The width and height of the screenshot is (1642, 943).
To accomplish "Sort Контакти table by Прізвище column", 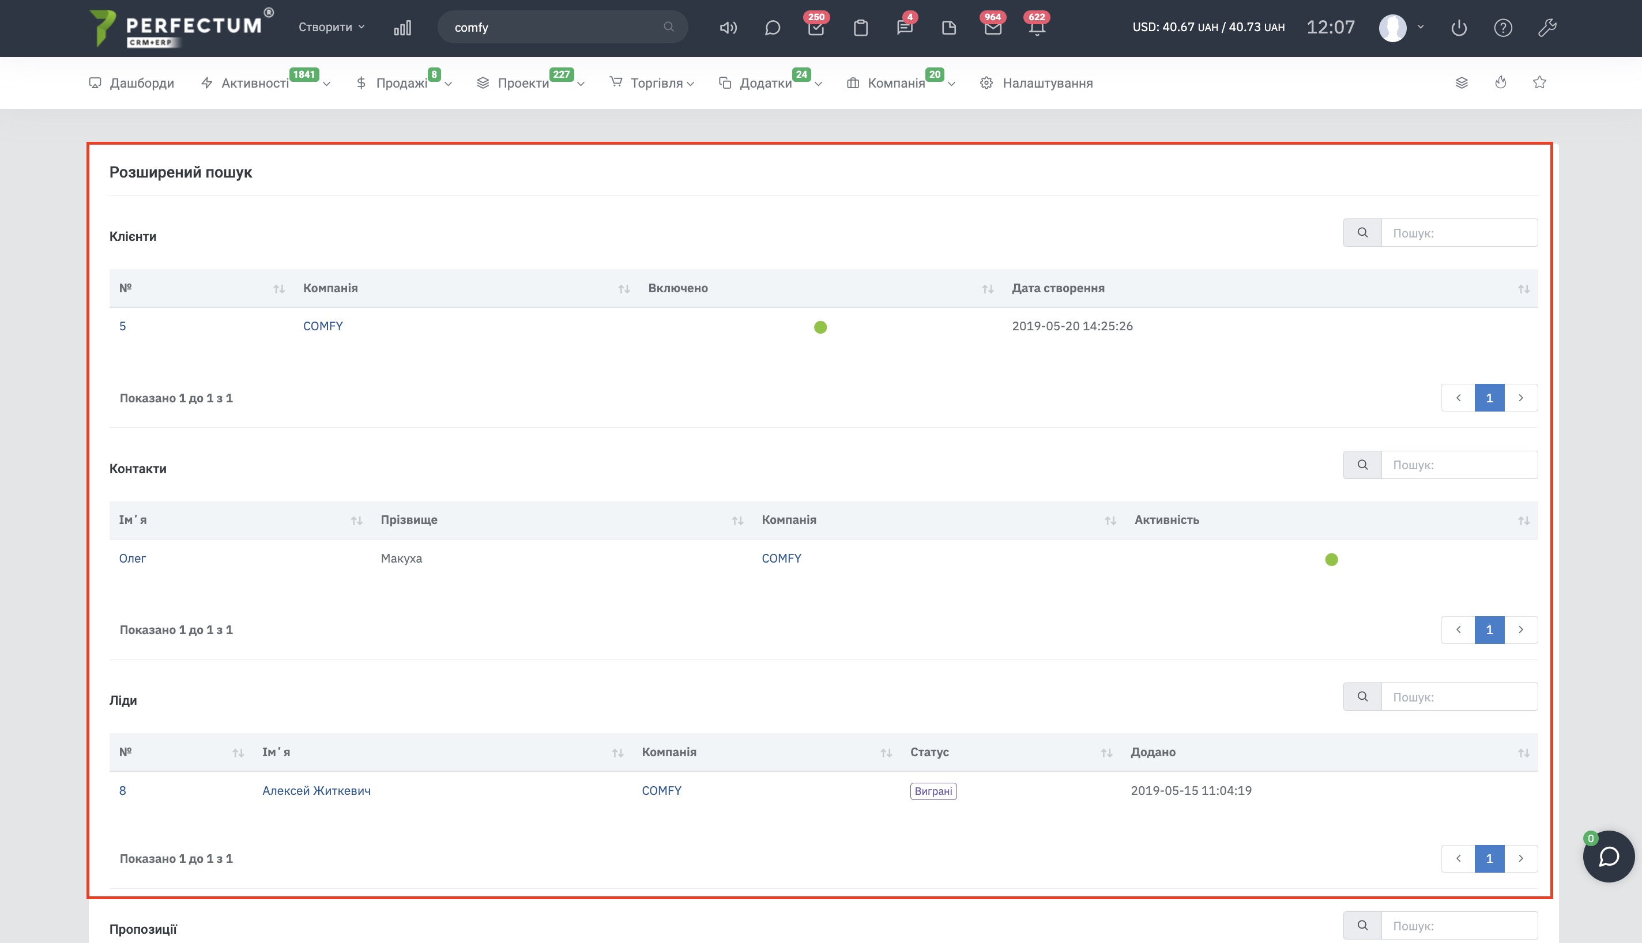I will pyautogui.click(x=409, y=520).
